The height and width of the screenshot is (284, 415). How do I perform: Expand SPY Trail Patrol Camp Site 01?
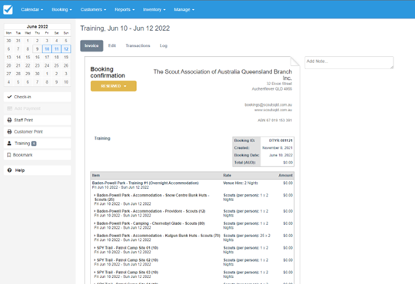pyautogui.click(x=95, y=248)
